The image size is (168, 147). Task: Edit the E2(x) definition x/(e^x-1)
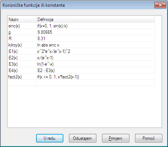(x=96, y=58)
